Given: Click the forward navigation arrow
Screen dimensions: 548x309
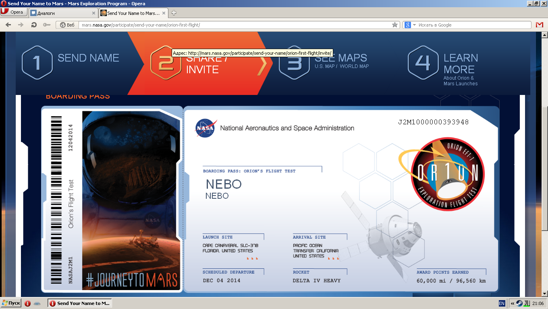Looking at the screenshot, I should tap(21, 25).
